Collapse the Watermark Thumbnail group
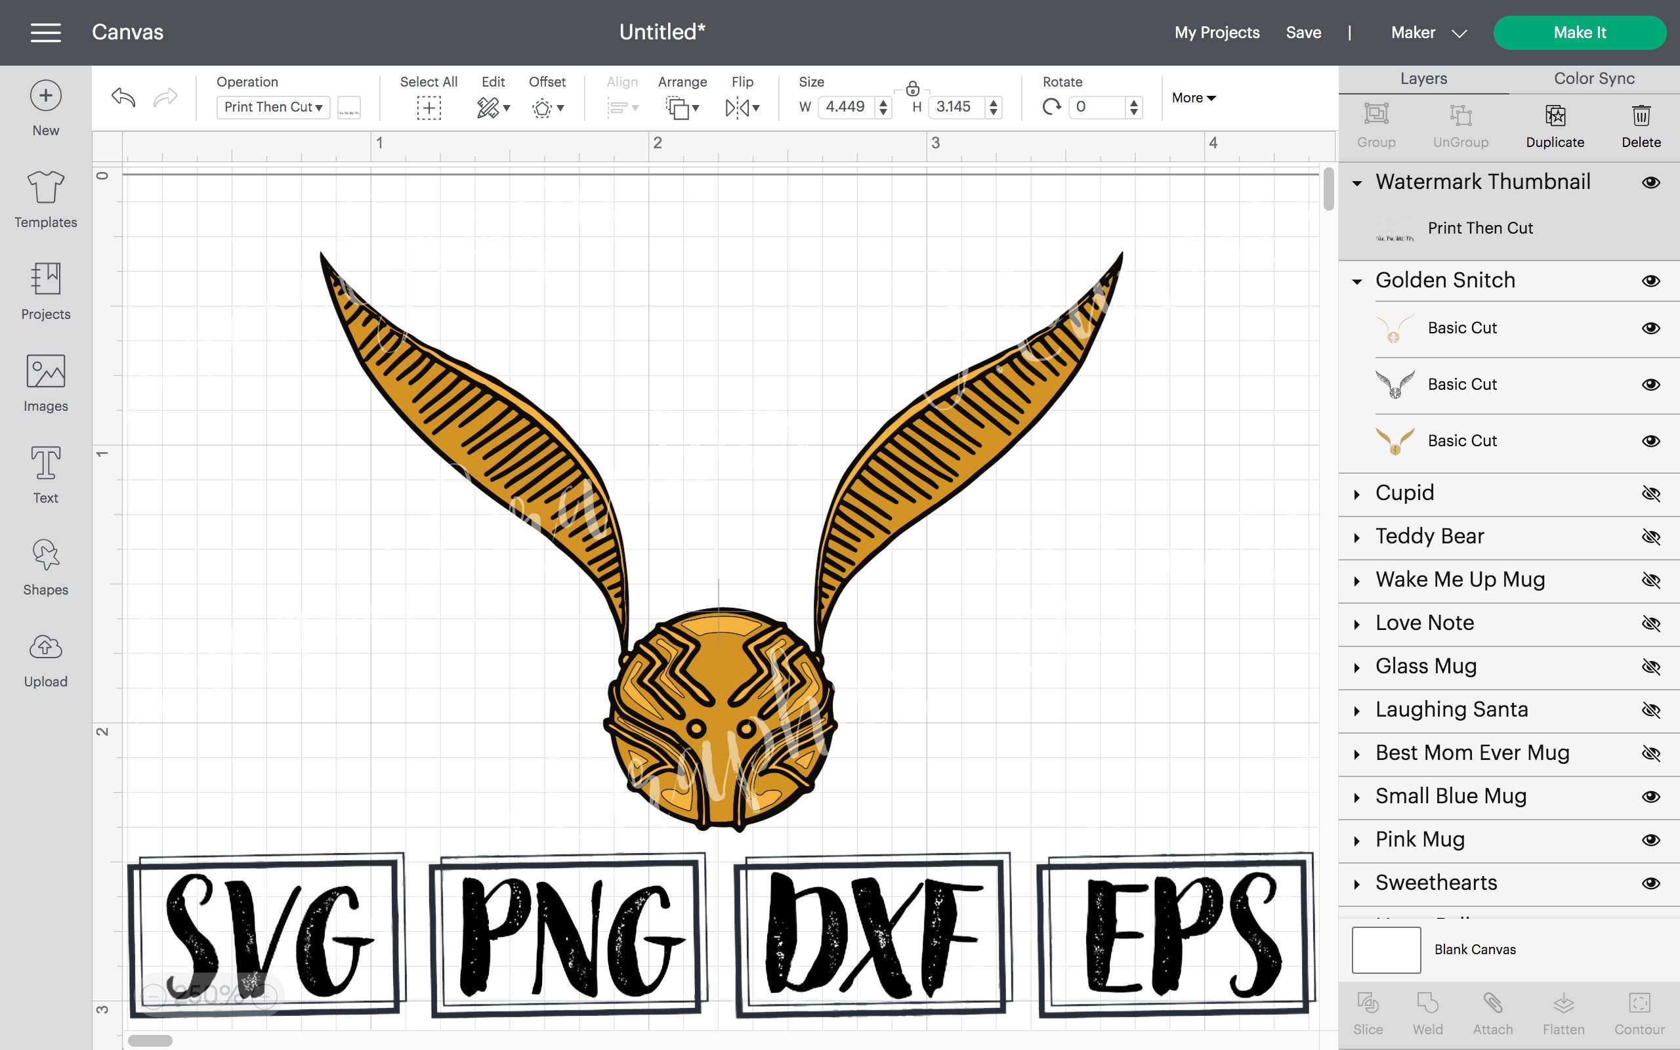 coord(1356,182)
